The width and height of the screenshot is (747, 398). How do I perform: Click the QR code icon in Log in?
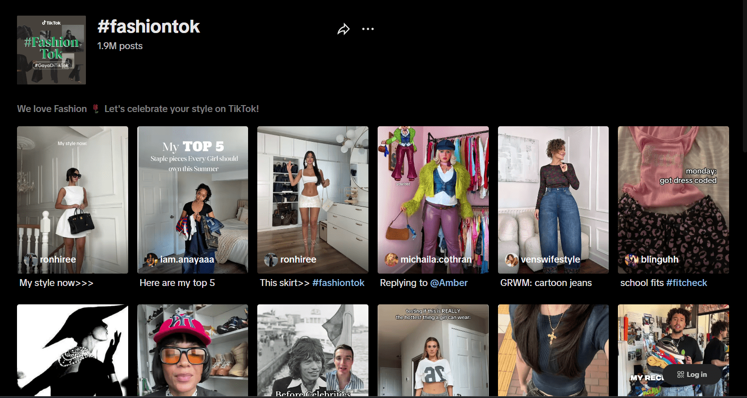click(x=680, y=375)
